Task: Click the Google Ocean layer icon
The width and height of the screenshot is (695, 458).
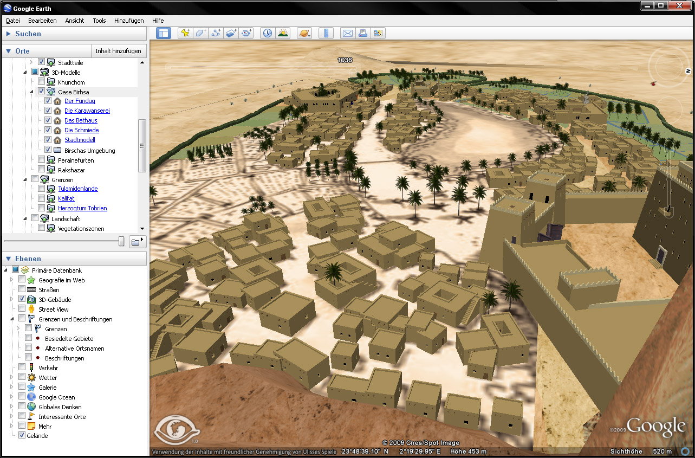Action: click(31, 397)
